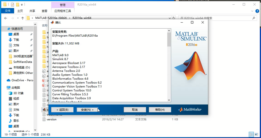
Task: Open pinned 下载 under quick access
Action: tap(16, 40)
